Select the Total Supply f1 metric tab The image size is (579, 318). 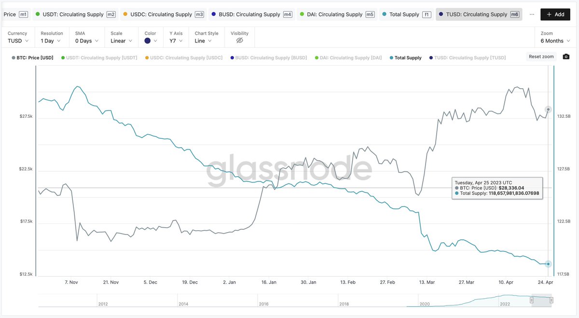[406, 14]
